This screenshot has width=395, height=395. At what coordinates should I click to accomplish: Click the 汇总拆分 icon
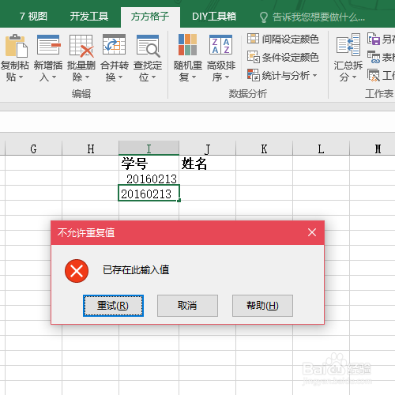(x=348, y=45)
